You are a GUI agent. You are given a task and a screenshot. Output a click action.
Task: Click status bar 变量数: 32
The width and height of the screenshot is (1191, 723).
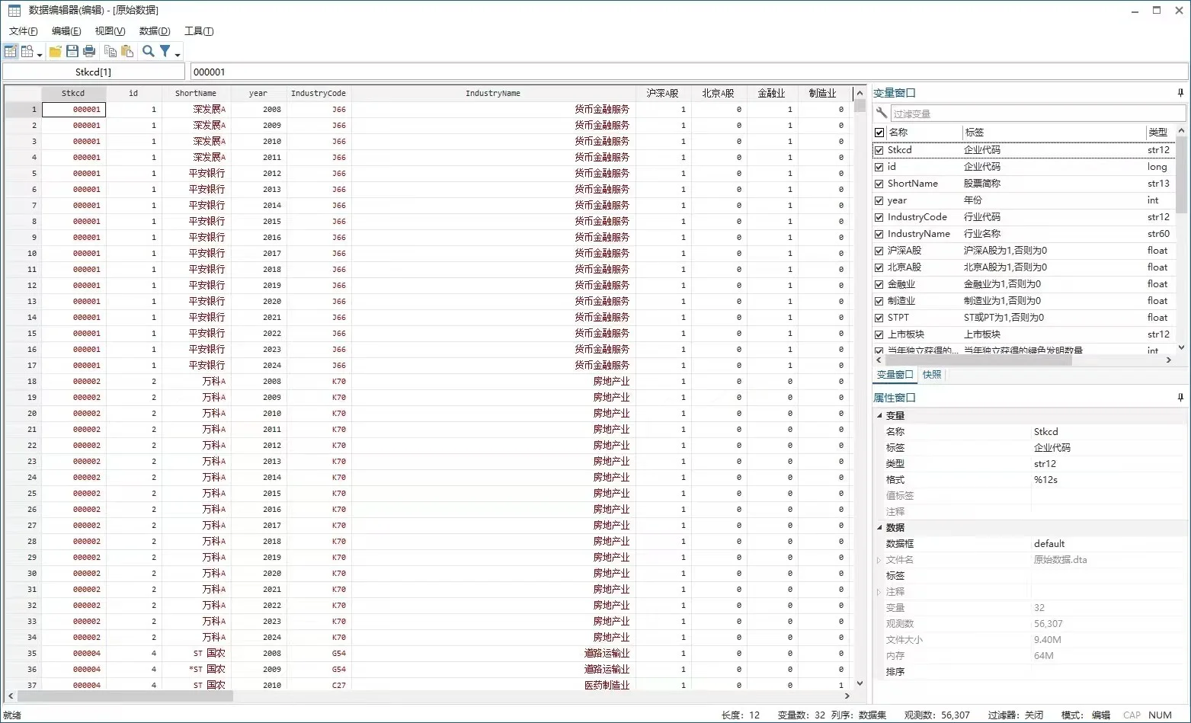pyautogui.click(x=801, y=715)
